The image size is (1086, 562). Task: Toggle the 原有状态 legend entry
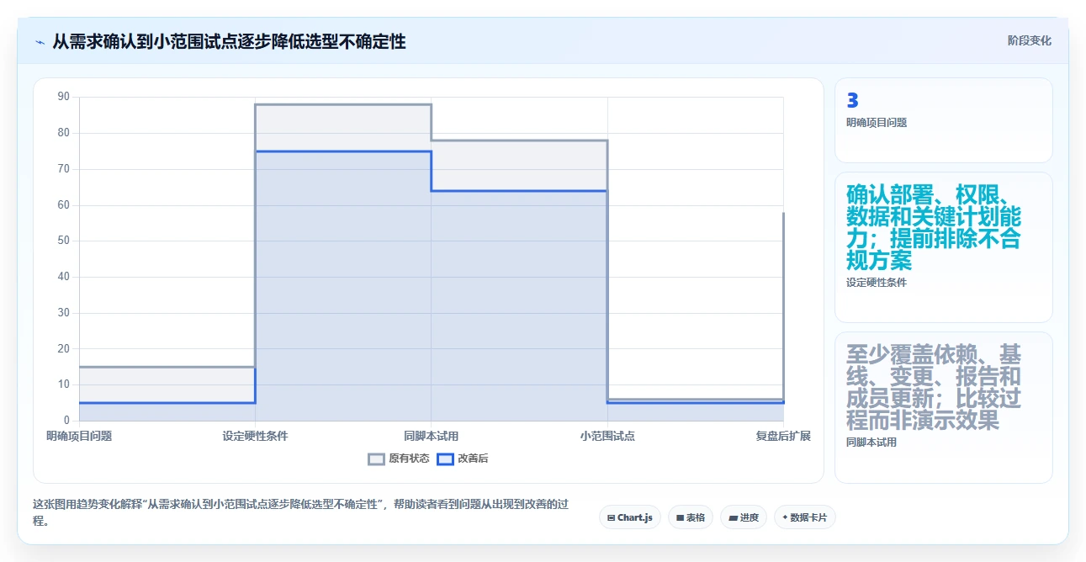click(399, 459)
